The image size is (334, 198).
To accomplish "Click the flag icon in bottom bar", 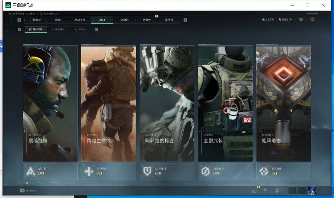I will [x=265, y=190].
